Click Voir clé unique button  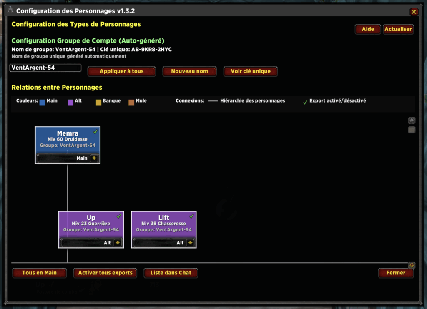click(250, 71)
